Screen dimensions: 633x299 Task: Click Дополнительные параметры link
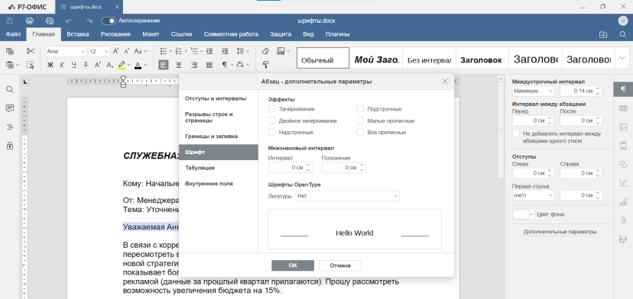coord(560,232)
